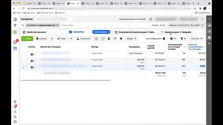This screenshot has width=223, height=125.
Task: Click the undo arrow toolbar icon
Action: [103, 39]
